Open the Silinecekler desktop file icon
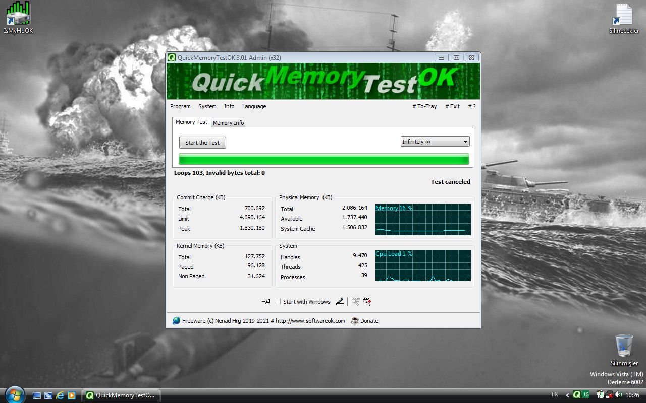 624,18
